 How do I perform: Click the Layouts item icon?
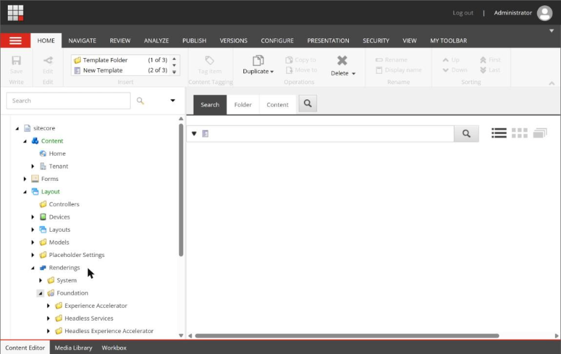pos(43,229)
